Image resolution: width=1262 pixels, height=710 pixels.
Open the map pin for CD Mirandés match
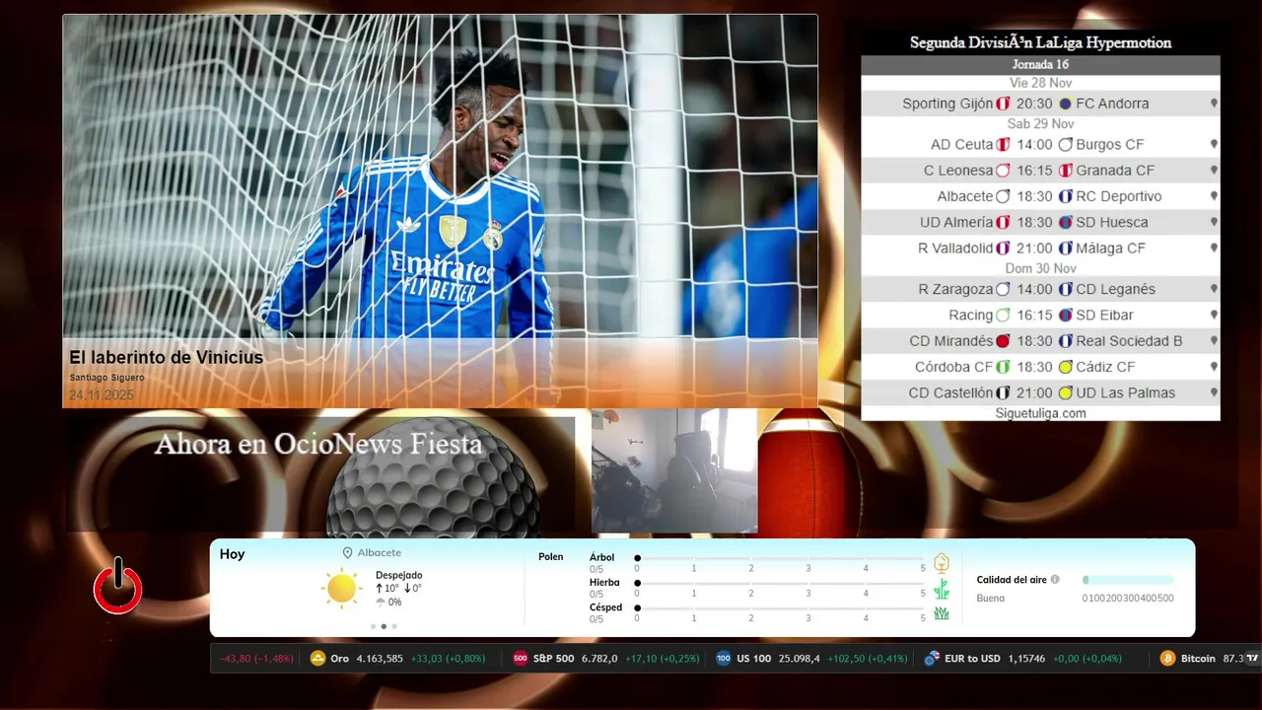[1214, 341]
